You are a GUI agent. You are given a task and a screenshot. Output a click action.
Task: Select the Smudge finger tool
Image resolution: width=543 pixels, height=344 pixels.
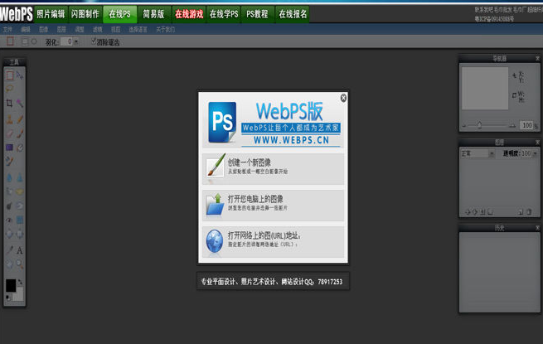pyautogui.click(x=9, y=191)
